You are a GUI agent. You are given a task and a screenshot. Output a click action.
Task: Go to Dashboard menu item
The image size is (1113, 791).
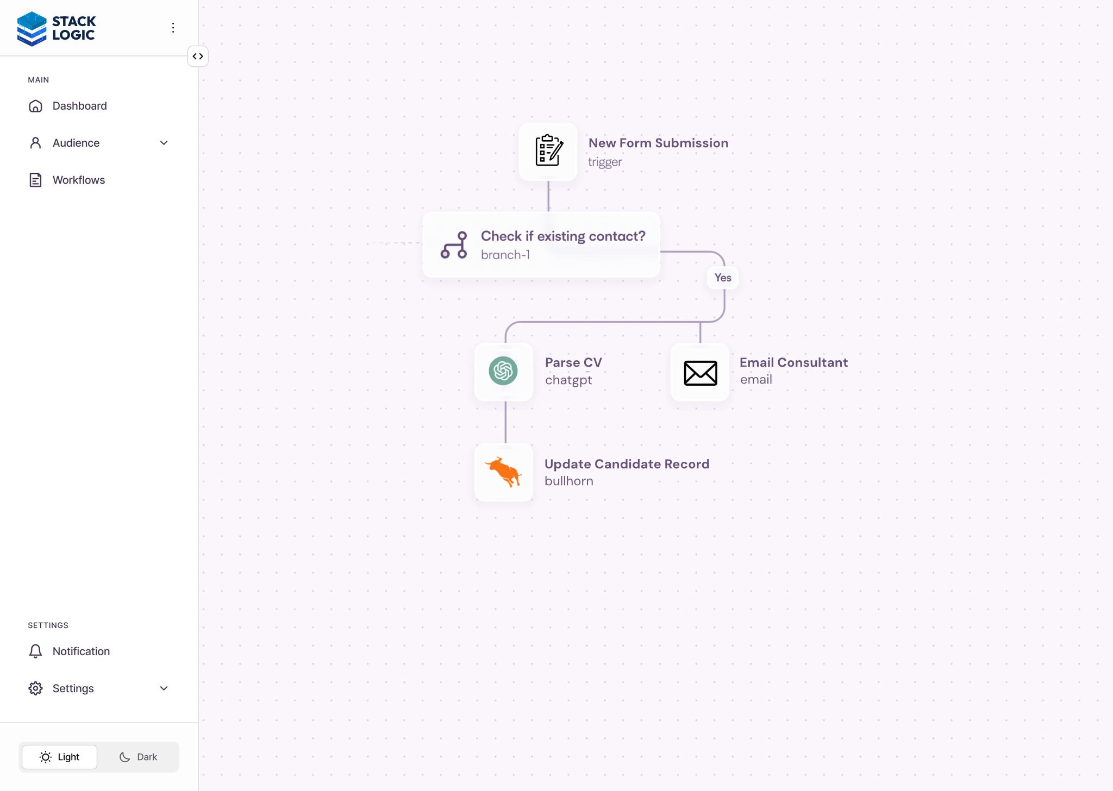tap(79, 106)
